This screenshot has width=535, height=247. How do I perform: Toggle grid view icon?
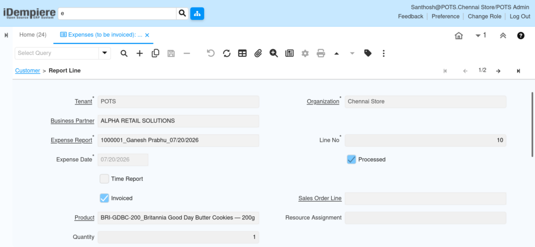(x=242, y=53)
